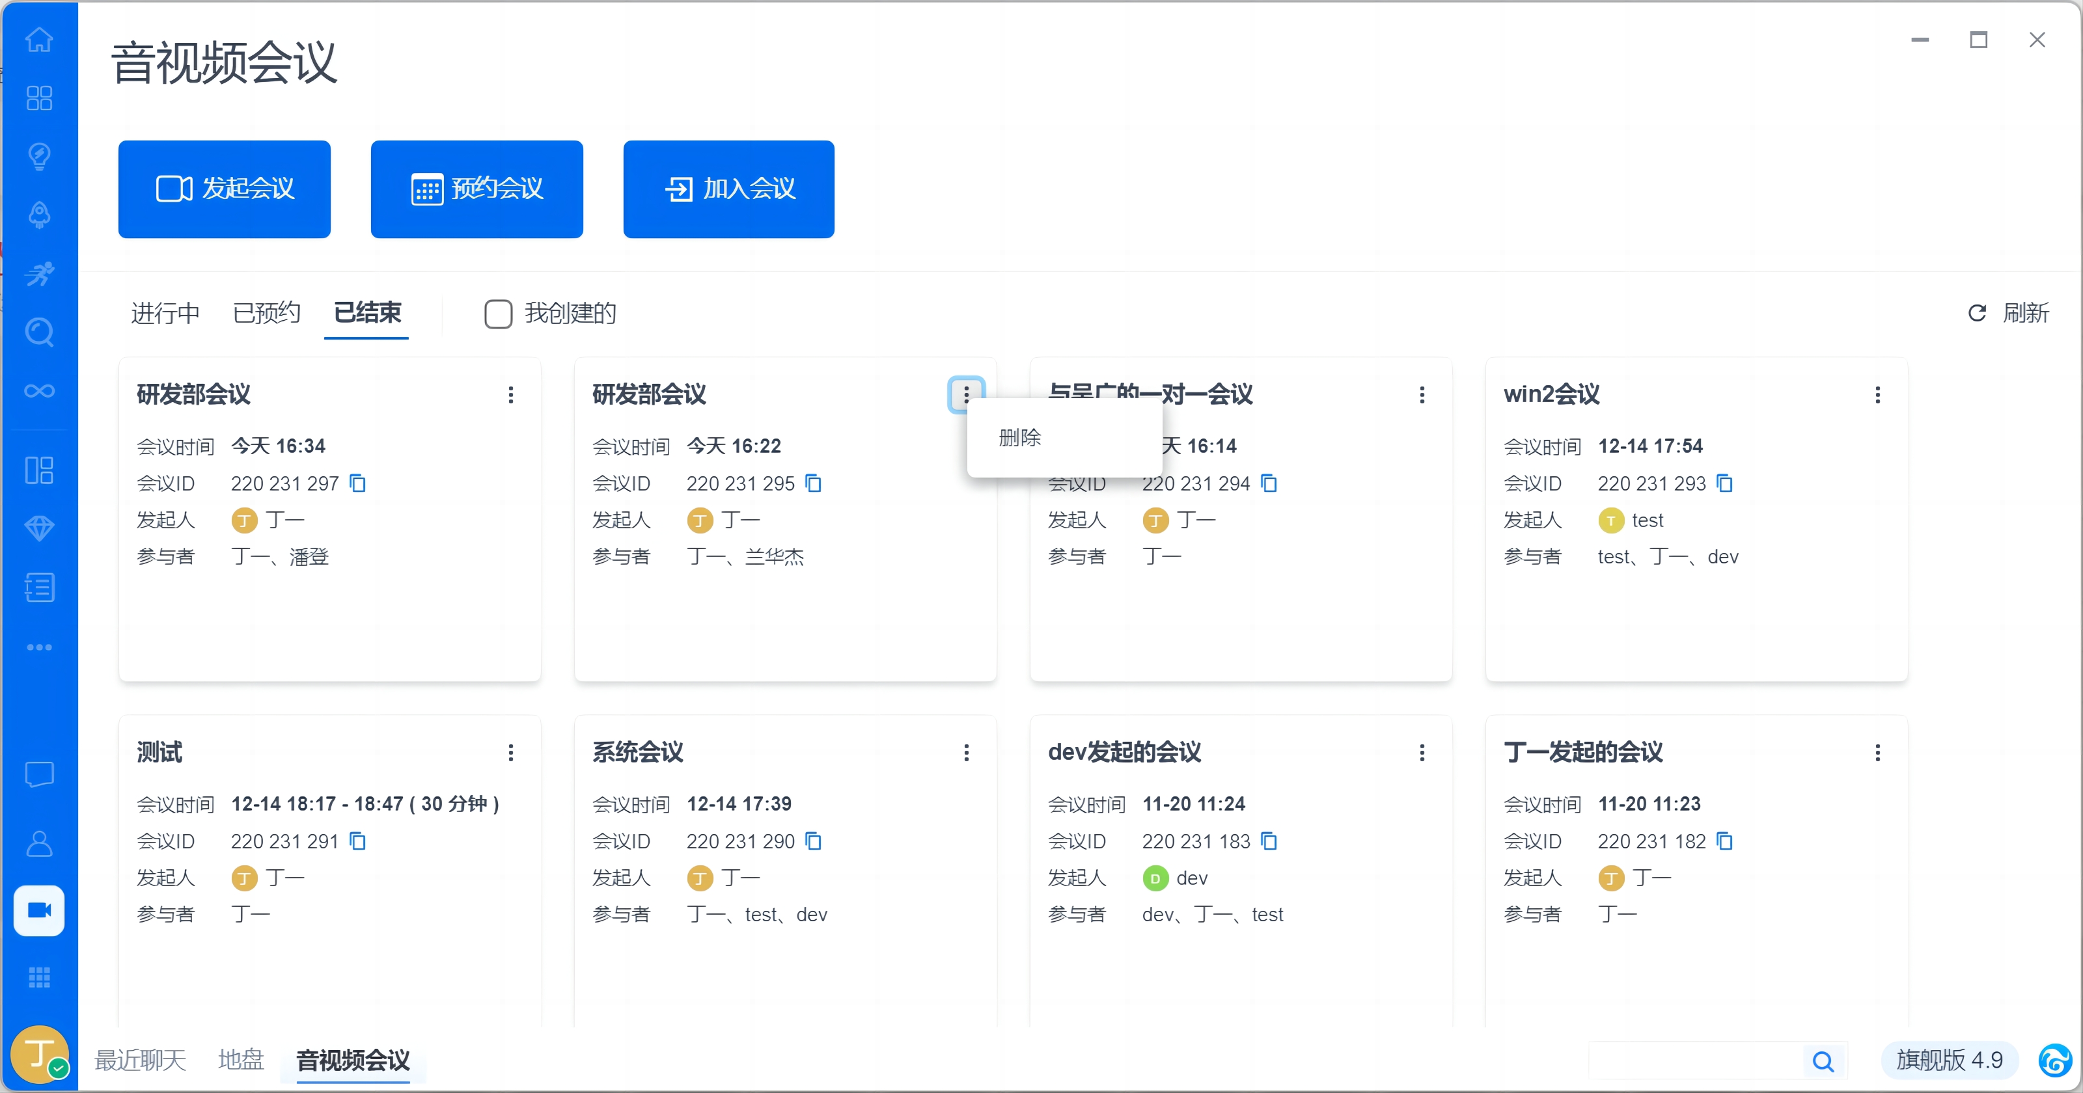Open more options menu for 测试 card
Viewport: 2083px width, 1093px height.
[510, 753]
